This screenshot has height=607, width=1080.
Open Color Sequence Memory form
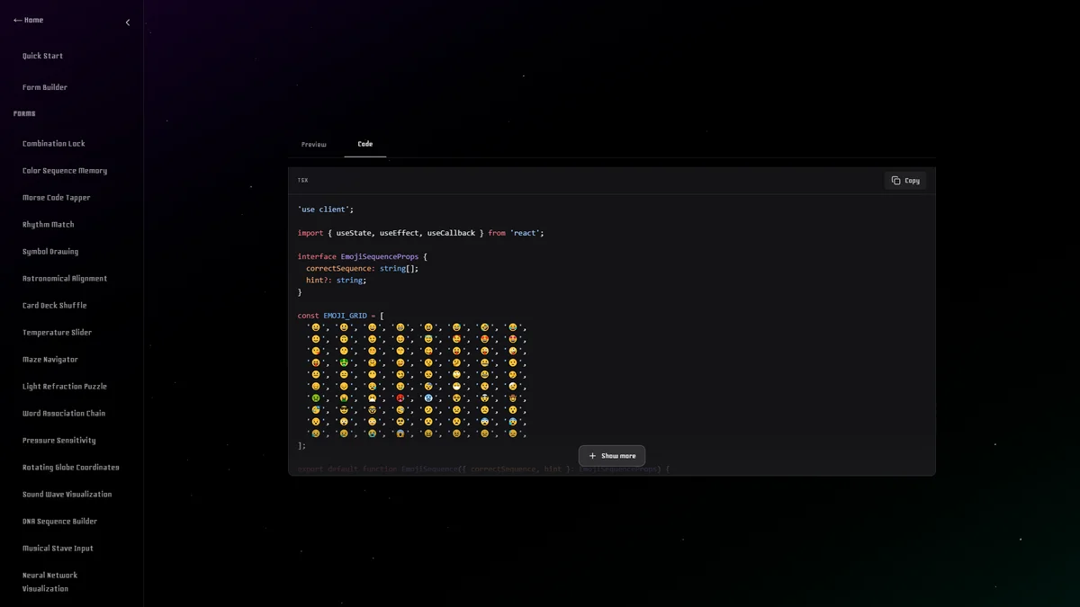pyautogui.click(x=65, y=171)
